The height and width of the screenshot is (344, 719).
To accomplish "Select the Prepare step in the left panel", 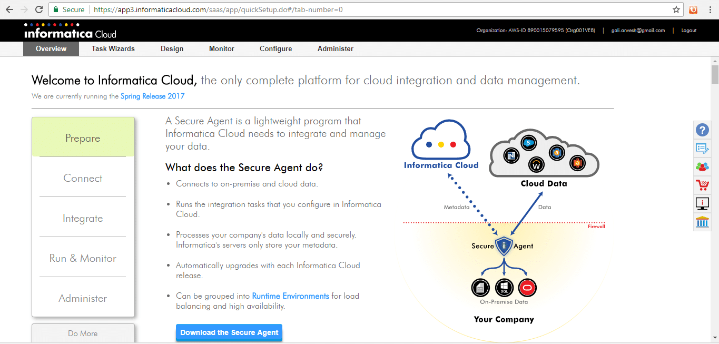I will (x=83, y=137).
